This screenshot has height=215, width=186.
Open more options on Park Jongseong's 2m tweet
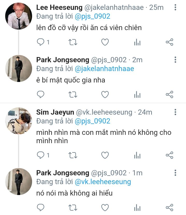coord(175,60)
